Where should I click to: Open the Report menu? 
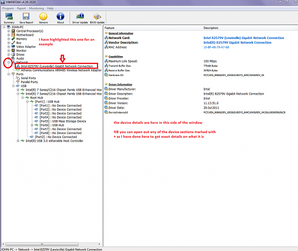click(x=21, y=8)
